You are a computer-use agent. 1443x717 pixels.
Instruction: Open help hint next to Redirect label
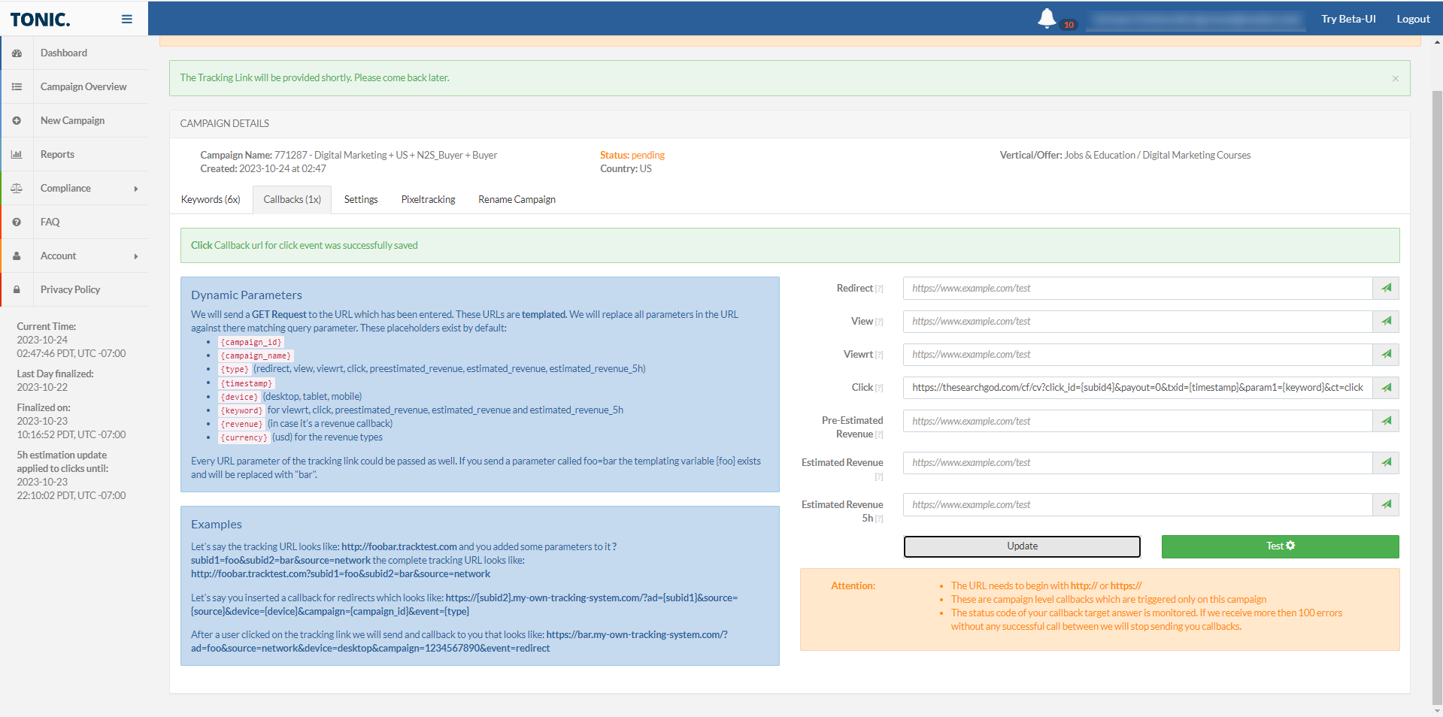click(x=879, y=289)
